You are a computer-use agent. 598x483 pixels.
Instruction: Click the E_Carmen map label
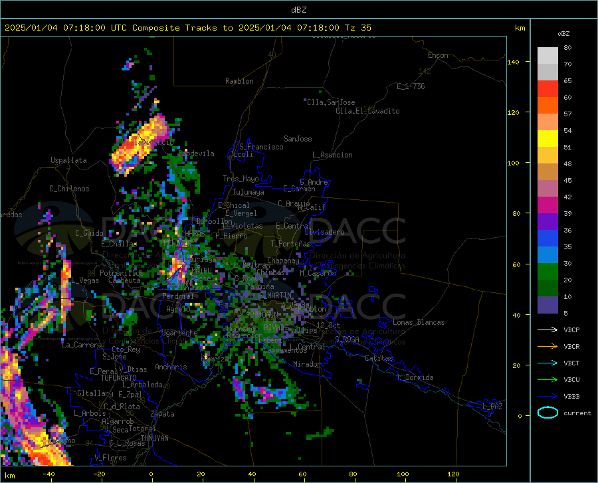300,189
